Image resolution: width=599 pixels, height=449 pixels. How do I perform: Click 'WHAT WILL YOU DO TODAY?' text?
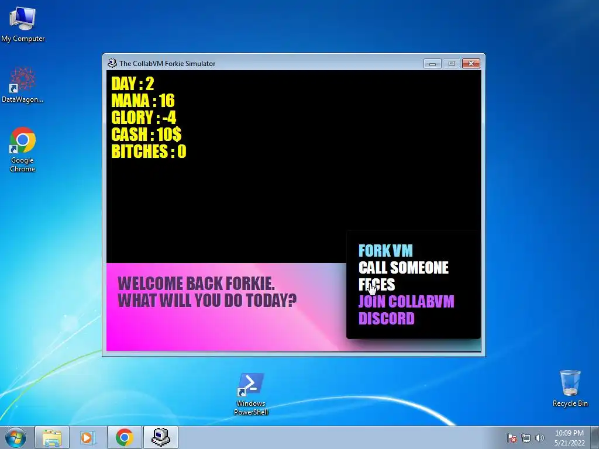pyautogui.click(x=207, y=301)
